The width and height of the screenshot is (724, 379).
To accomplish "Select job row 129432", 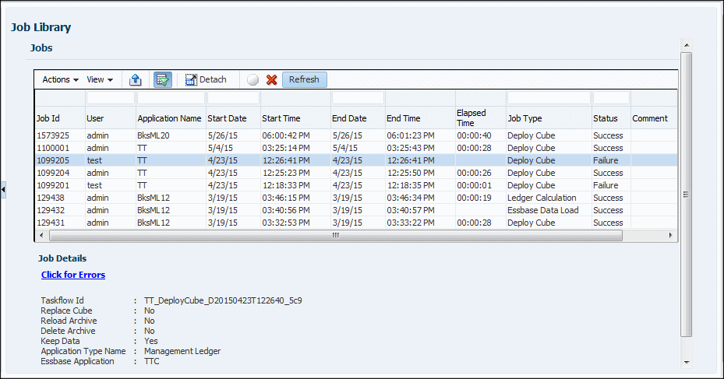I will [356, 210].
